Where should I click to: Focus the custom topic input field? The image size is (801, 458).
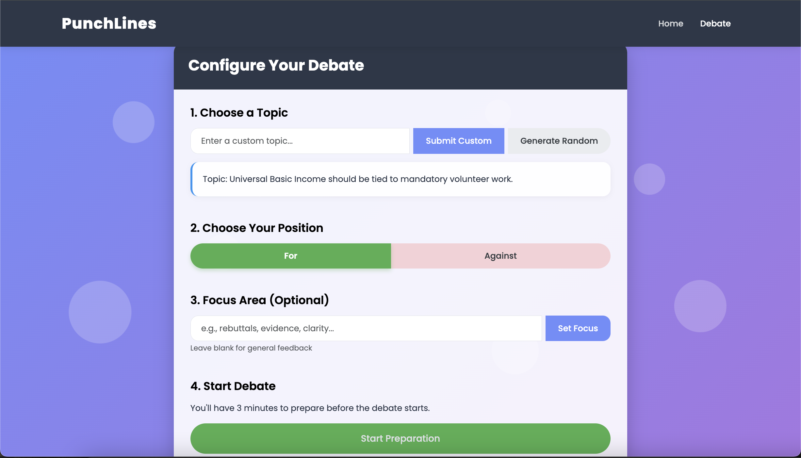[300, 141]
